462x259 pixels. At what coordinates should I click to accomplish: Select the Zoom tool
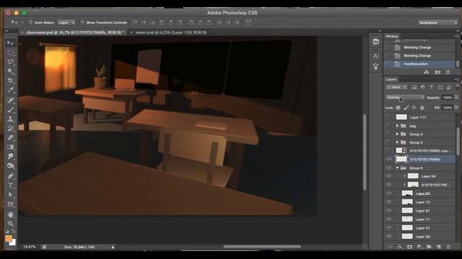point(10,224)
